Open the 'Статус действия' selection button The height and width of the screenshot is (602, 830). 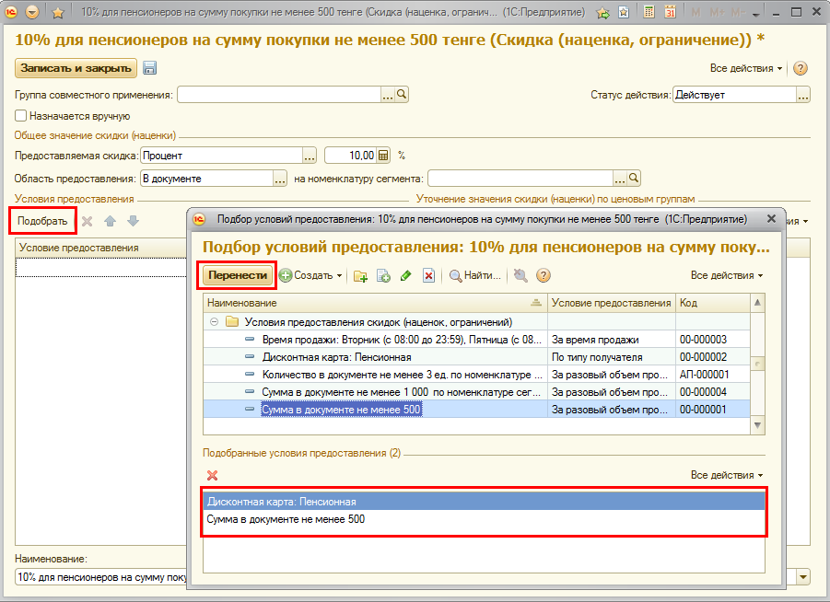803,95
